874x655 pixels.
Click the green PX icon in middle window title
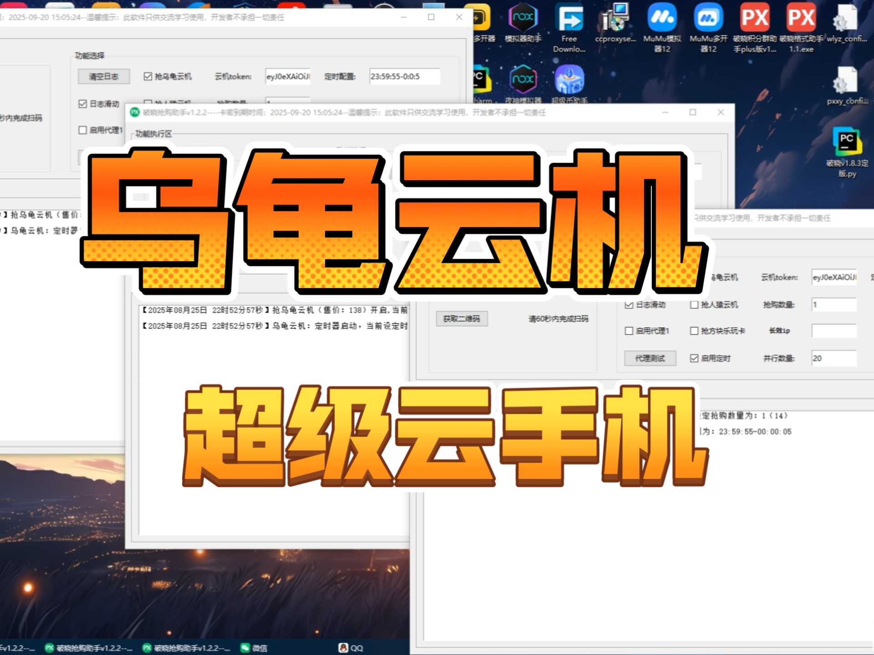(x=135, y=112)
